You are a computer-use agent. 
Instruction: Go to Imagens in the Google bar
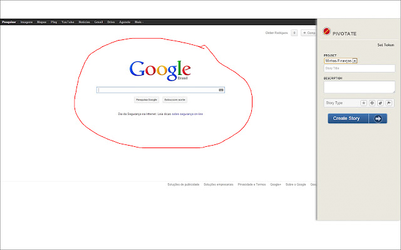point(26,22)
